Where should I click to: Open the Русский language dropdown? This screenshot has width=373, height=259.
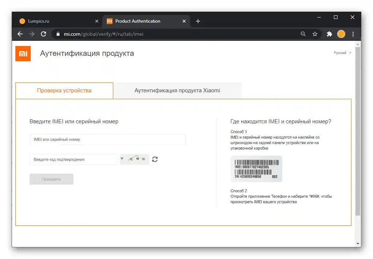pos(343,53)
